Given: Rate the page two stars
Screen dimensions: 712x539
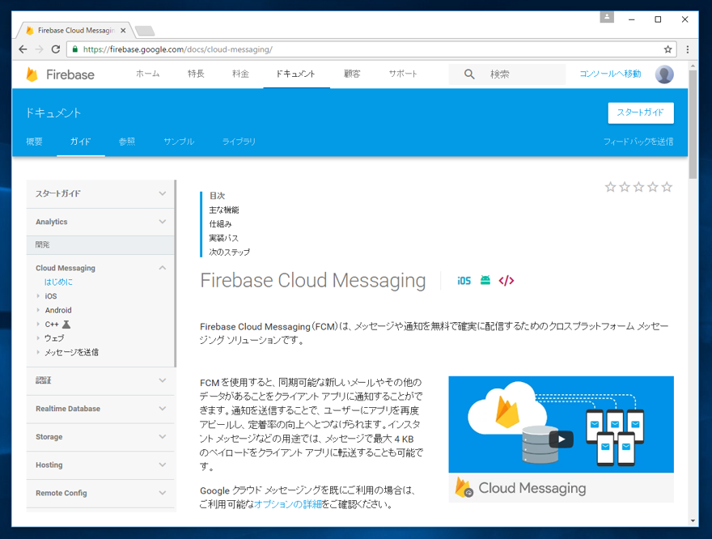Looking at the screenshot, I should pos(625,187).
